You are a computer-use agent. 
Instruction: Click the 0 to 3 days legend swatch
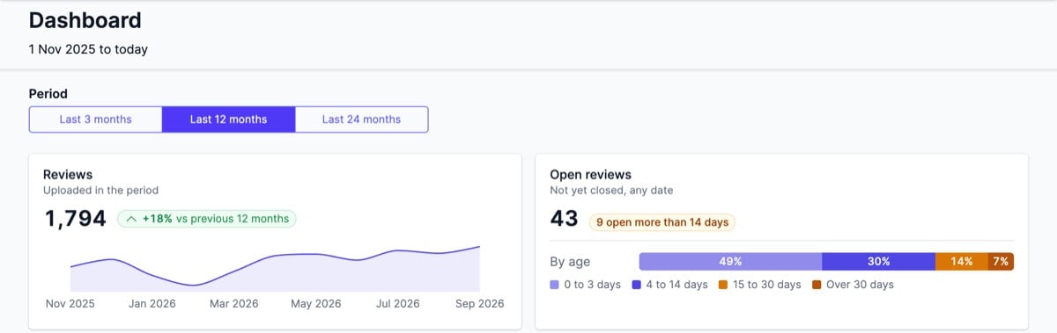554,285
